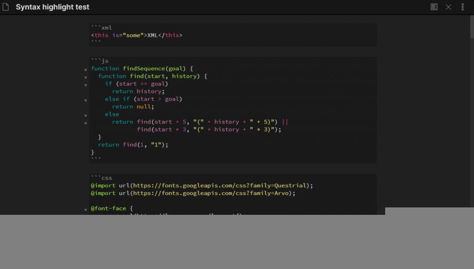
Task: Click the Questrial @import url line
Action: click(202, 185)
